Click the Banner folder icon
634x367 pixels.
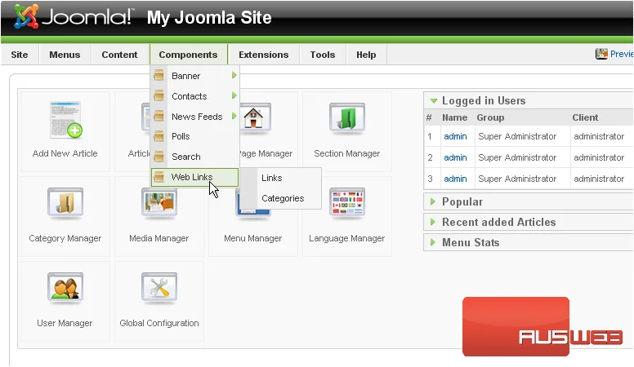pos(158,76)
